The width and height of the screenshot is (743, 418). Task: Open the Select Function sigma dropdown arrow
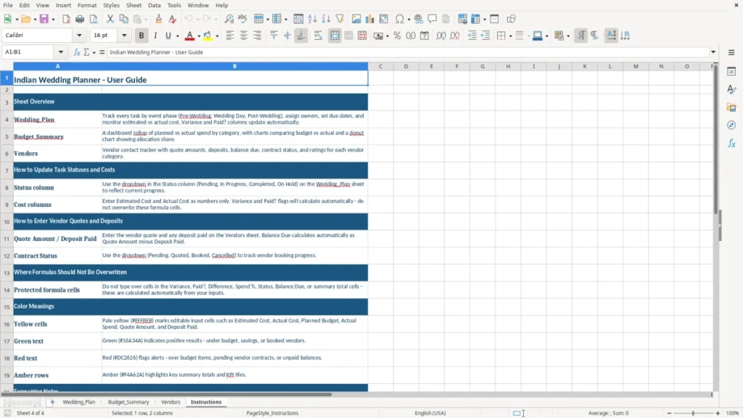click(94, 52)
